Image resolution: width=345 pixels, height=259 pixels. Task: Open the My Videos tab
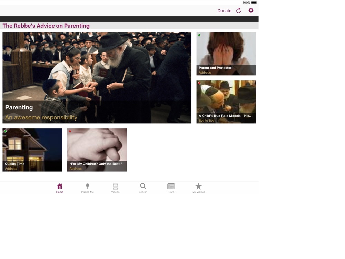point(198,188)
